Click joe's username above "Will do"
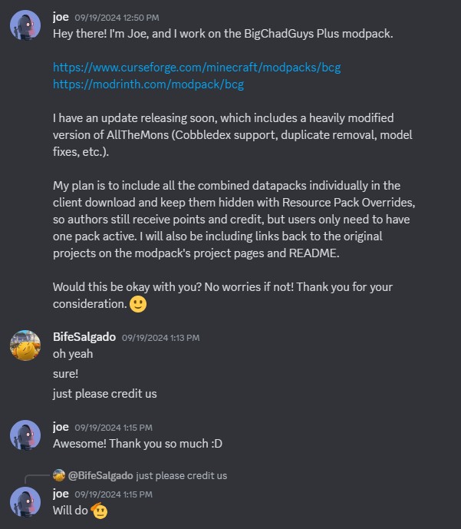The width and height of the screenshot is (461, 529). click(x=61, y=493)
